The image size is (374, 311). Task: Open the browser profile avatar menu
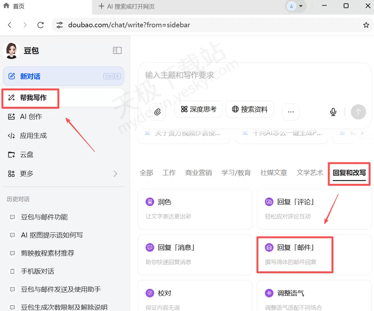pos(295,6)
